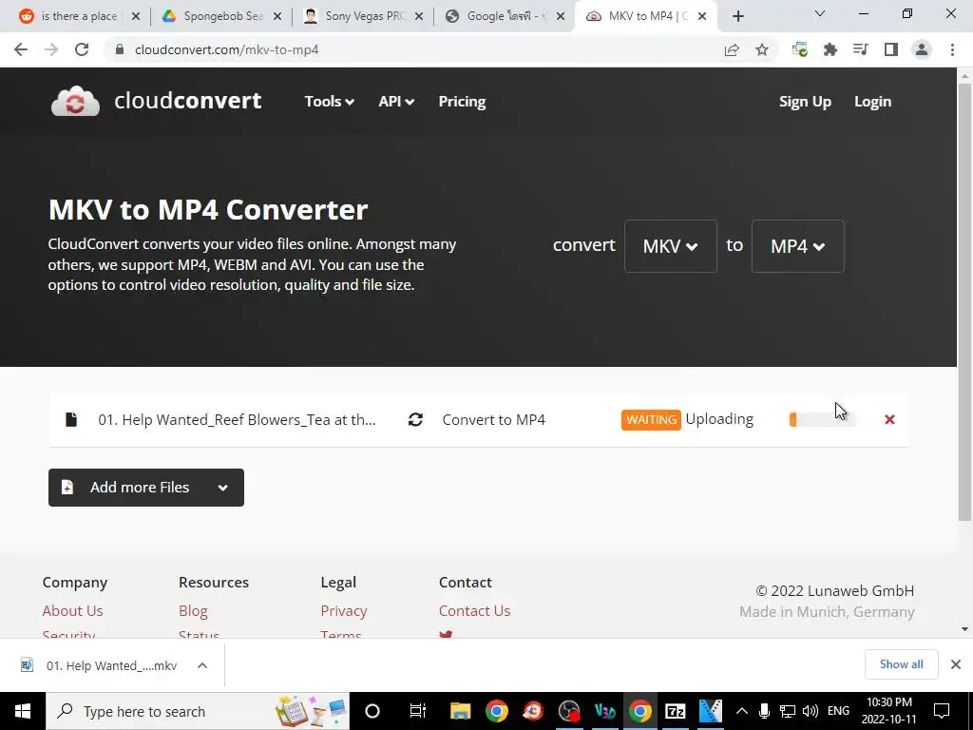
Task: Click the CloudConvert cloud logo
Action: click(x=75, y=101)
